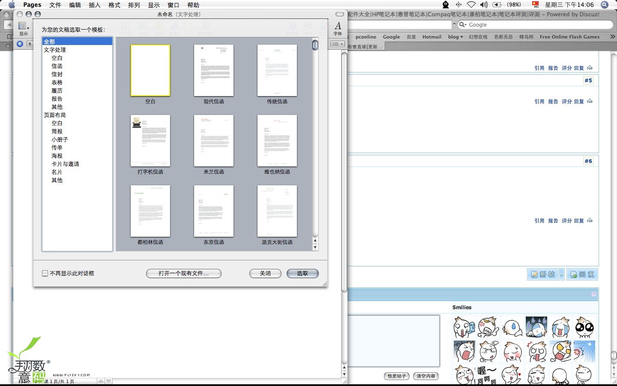Insert the big black eyes smiley
The height and width of the screenshot is (386, 617).
[x=584, y=328]
